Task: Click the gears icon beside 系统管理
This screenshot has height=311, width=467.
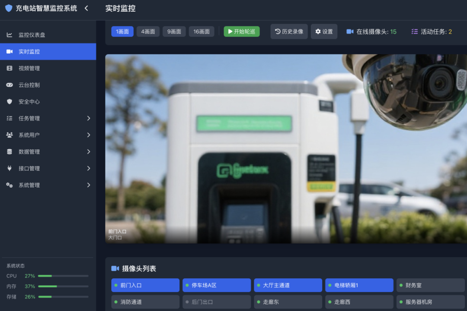Action: tap(10, 185)
